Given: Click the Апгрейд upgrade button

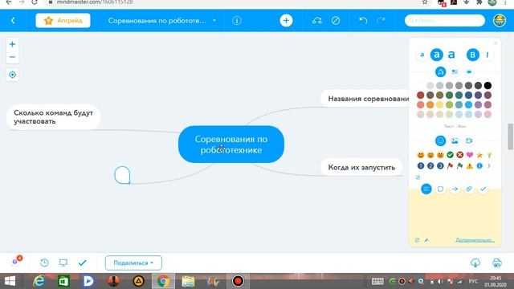Looking at the screenshot, I should [x=63, y=20].
